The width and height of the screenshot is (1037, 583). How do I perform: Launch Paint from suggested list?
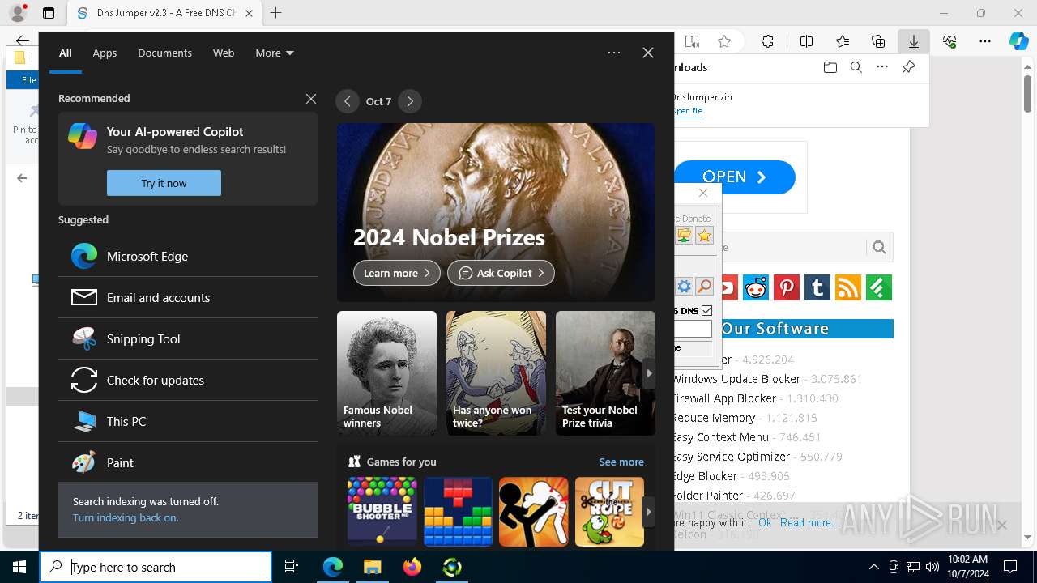click(188, 462)
